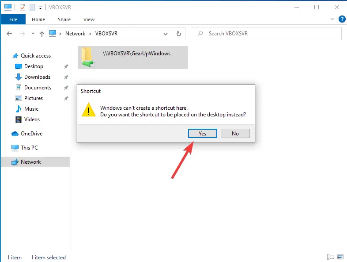
Task: Open the File ribbon tab
Action: pos(13,19)
